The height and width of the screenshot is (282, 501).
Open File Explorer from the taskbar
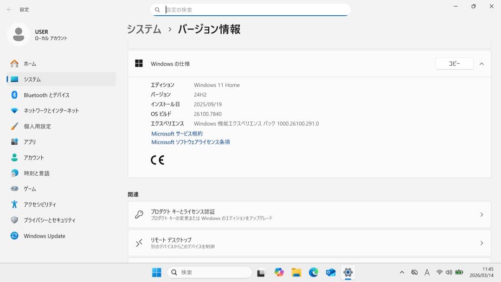tap(296, 272)
